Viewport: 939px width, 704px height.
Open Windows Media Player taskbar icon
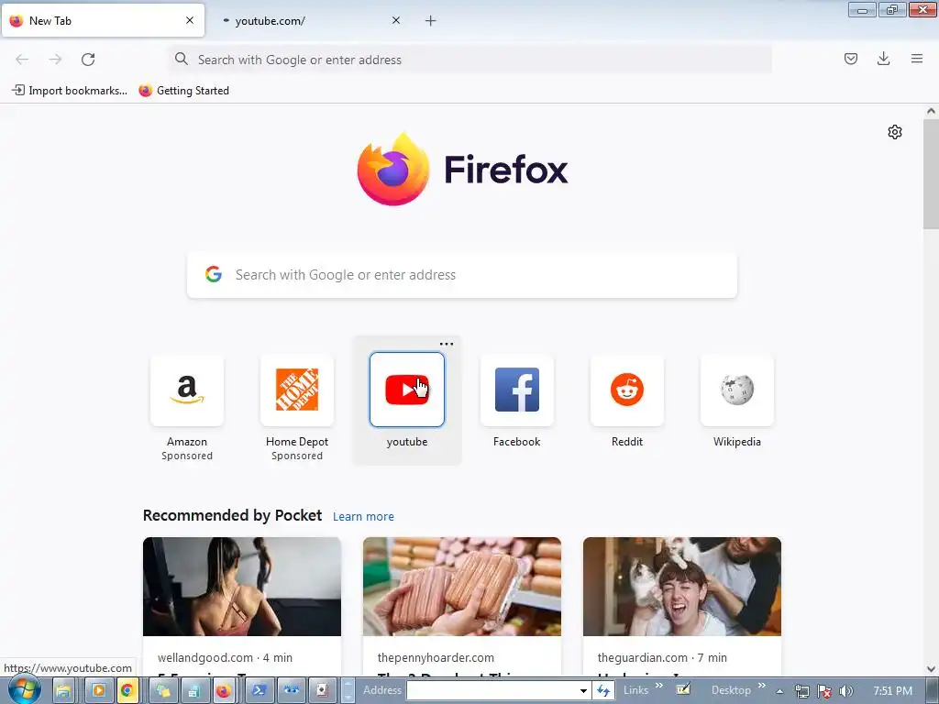98,691
